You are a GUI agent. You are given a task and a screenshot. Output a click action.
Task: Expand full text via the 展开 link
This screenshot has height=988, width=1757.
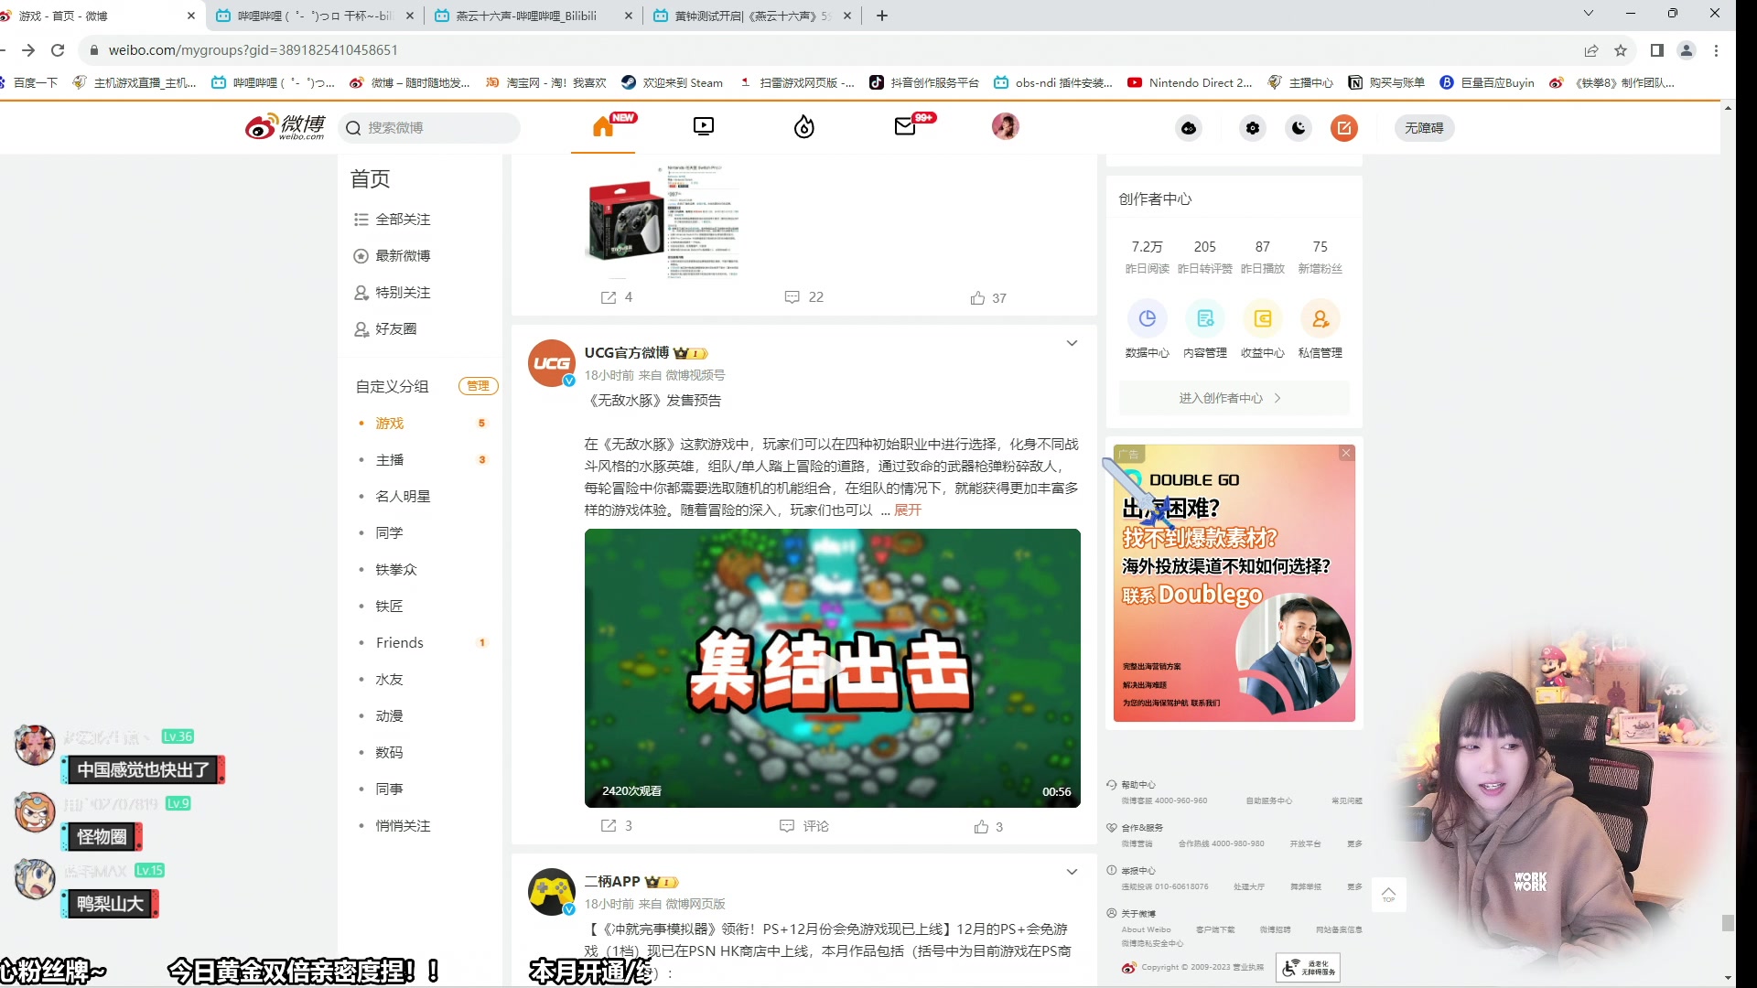[x=907, y=510]
